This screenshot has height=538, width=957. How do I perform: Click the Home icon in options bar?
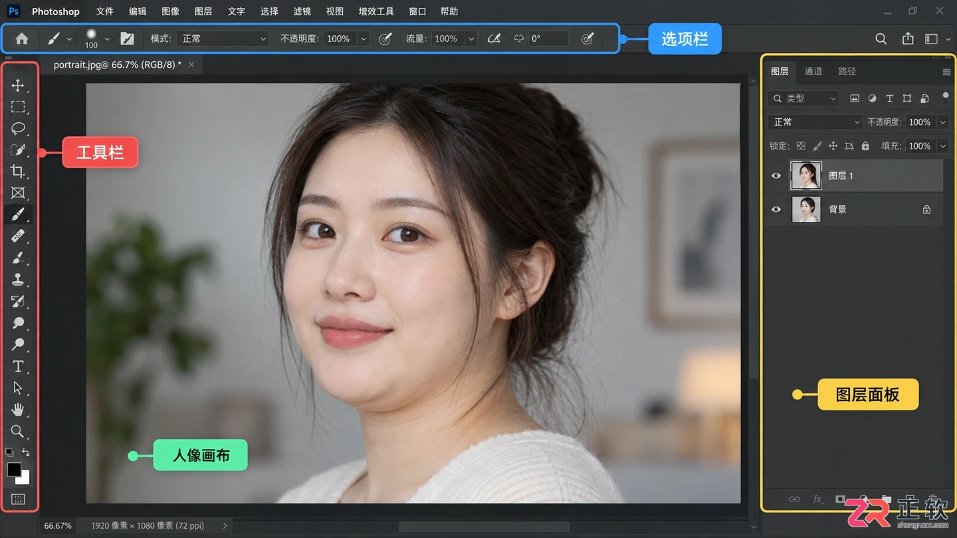(x=22, y=39)
